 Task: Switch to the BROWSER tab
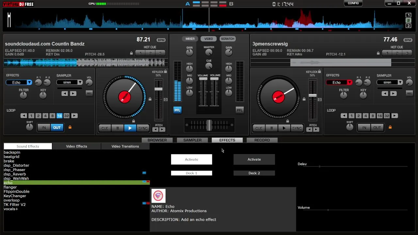point(157,140)
